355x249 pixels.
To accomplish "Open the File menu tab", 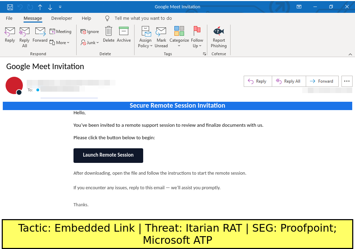I will [x=9, y=18].
